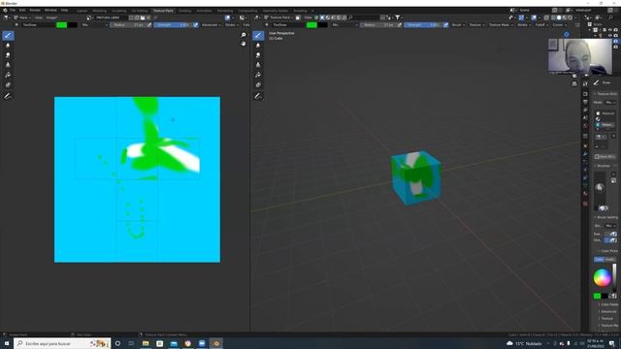The image size is (621, 349).
Task: Open the World properties tab
Action: click(585, 126)
